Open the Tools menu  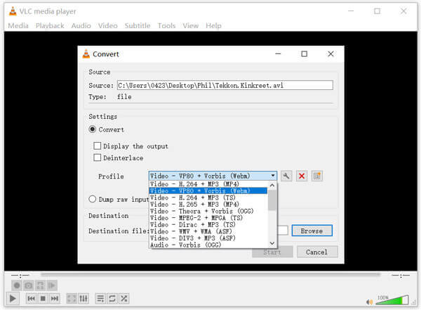166,25
